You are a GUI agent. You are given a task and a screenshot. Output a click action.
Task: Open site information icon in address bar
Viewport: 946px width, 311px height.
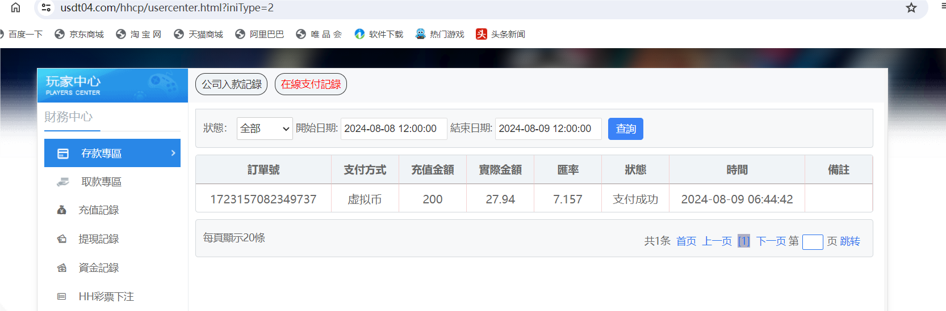[47, 7]
